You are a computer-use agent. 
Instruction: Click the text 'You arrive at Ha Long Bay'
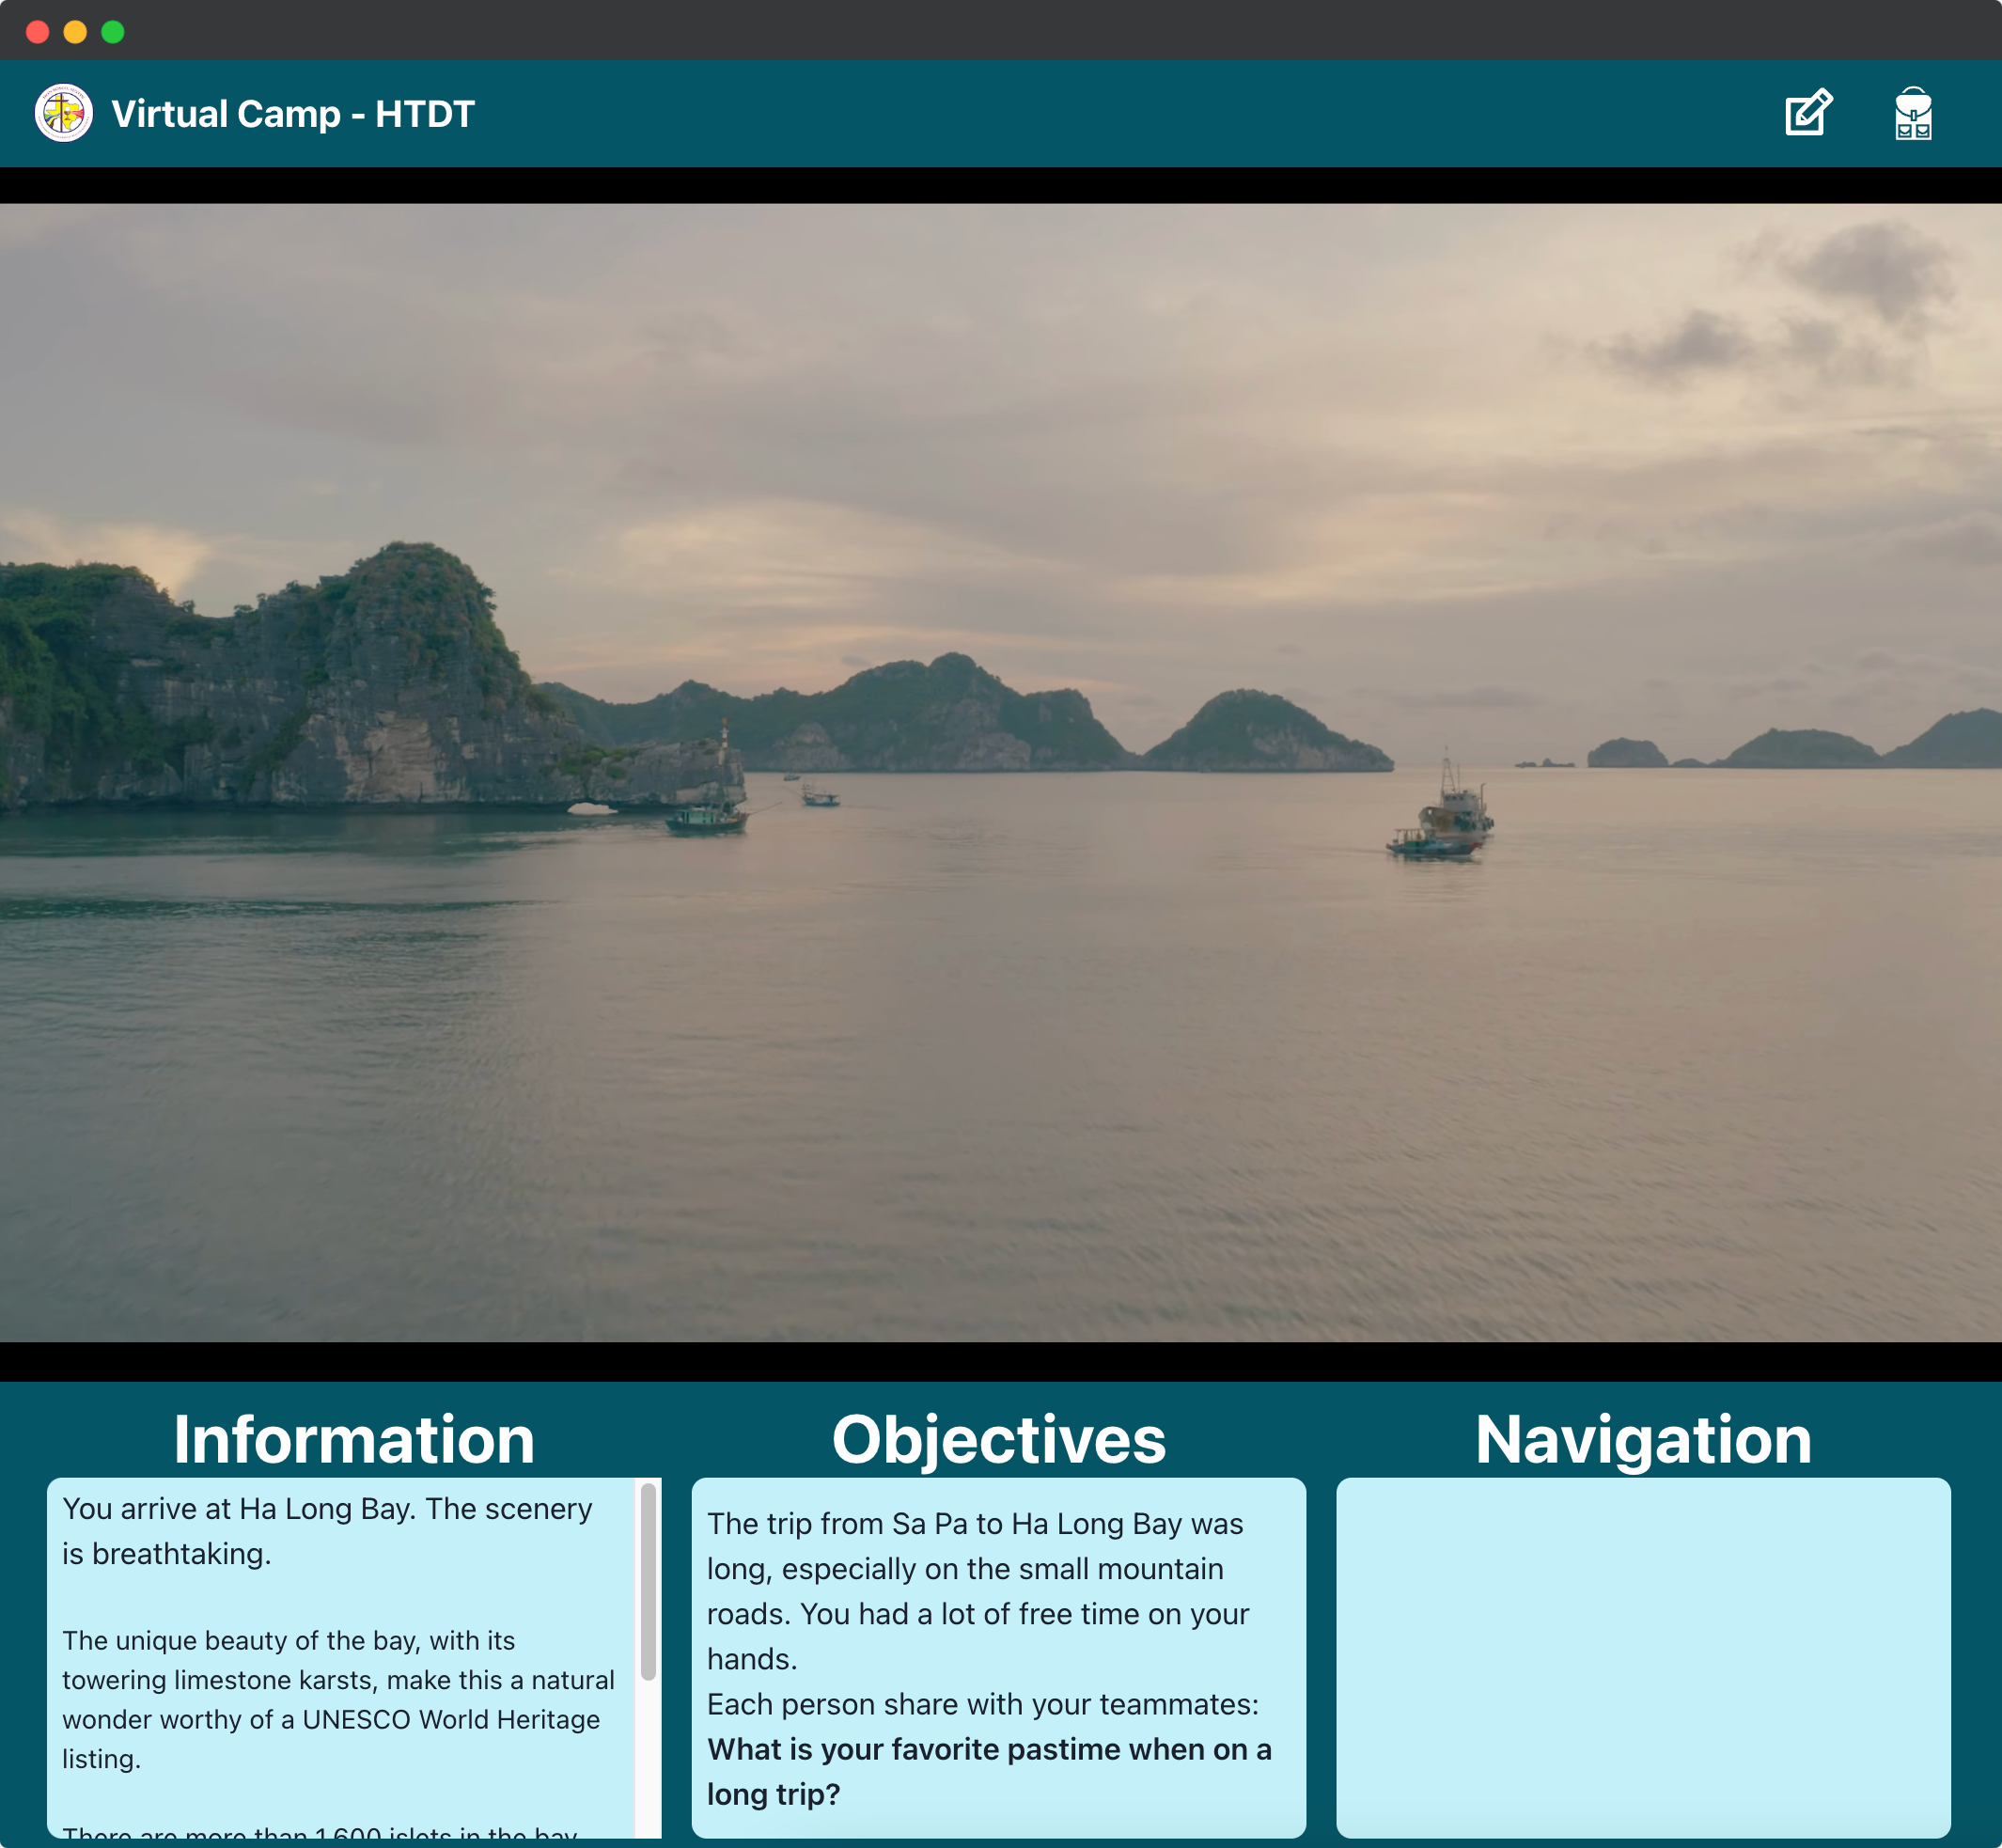239,1508
